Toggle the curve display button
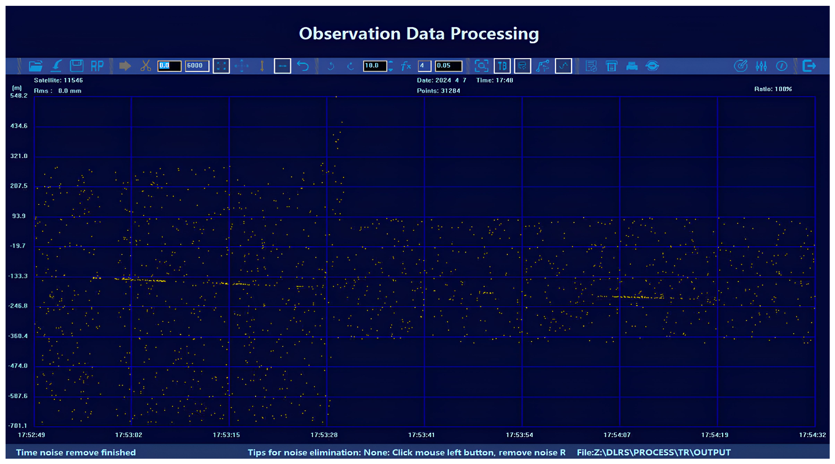The image size is (835, 464). pyautogui.click(x=563, y=66)
